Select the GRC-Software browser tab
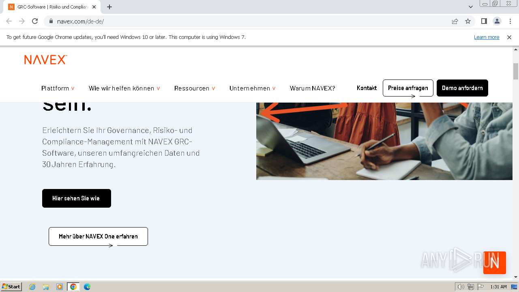Image resolution: width=519 pixels, height=292 pixels. pos(53,7)
